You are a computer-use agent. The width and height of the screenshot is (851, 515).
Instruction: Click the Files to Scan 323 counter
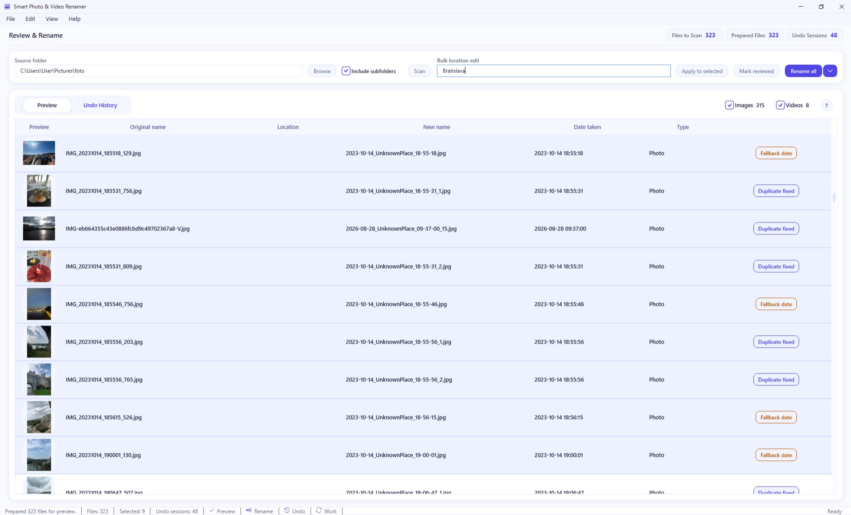694,36
